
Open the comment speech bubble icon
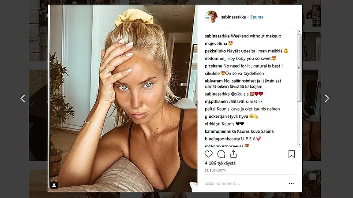[221, 154]
